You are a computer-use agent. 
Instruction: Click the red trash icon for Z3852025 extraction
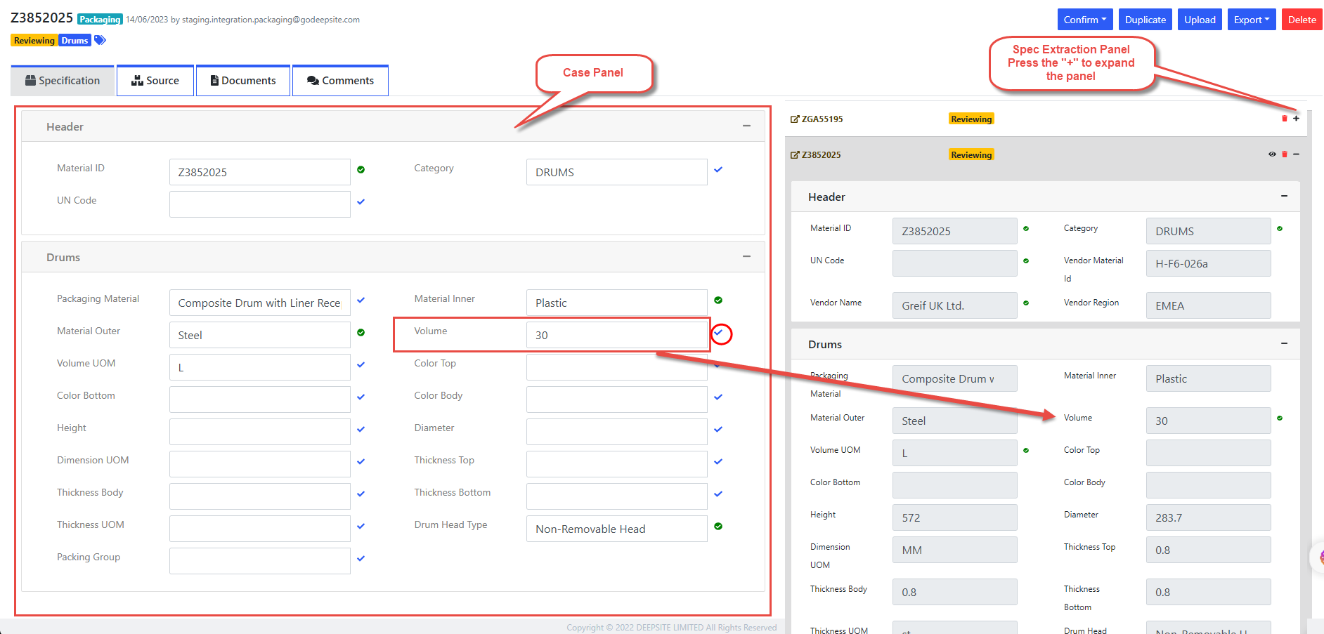tap(1285, 154)
